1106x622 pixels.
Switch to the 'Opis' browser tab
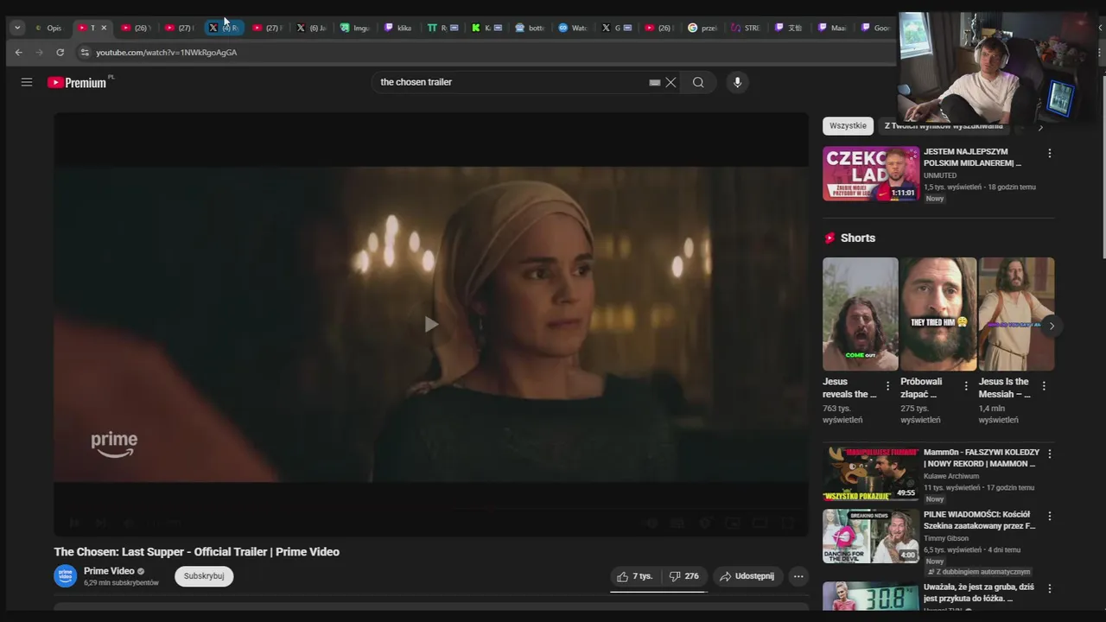49,28
